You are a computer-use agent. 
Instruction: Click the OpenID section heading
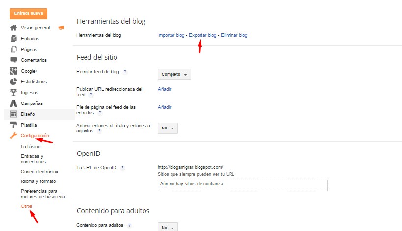[88, 154]
